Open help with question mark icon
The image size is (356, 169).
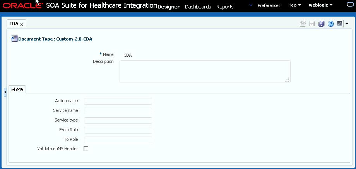pyautogui.click(x=330, y=24)
